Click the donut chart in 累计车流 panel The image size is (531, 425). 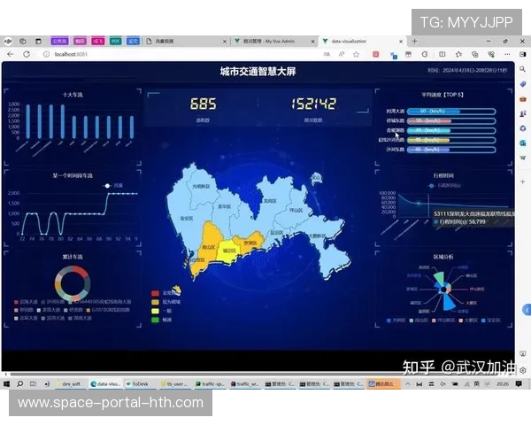pyautogui.click(x=73, y=282)
